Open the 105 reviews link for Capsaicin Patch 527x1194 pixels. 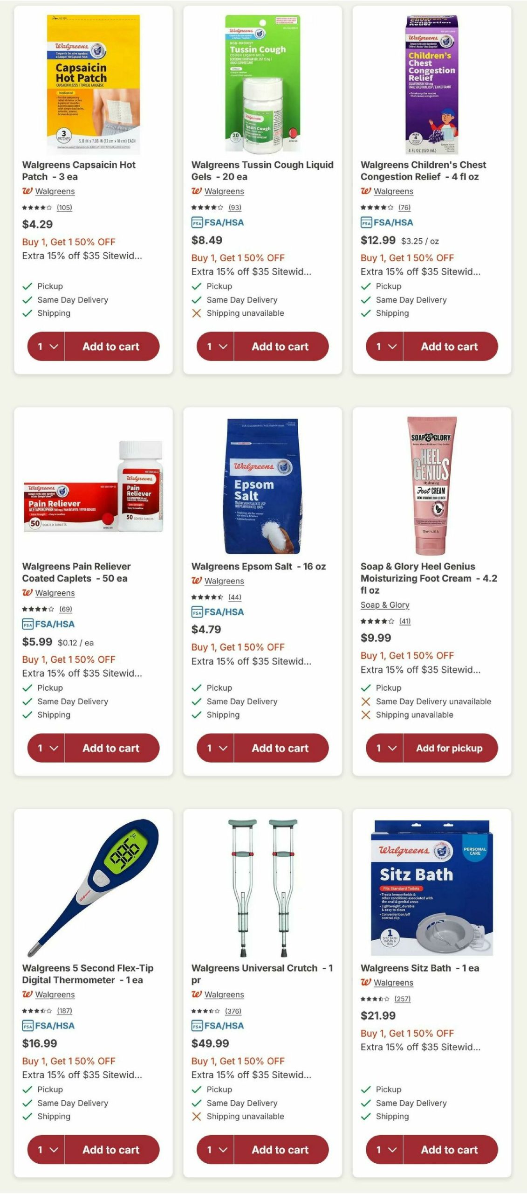tap(64, 208)
